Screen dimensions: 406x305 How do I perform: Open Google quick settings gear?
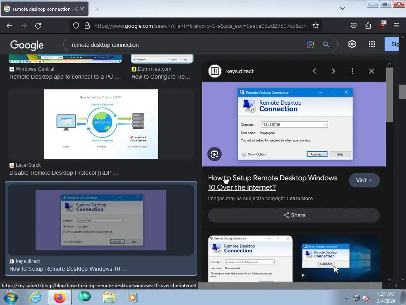[x=352, y=44]
